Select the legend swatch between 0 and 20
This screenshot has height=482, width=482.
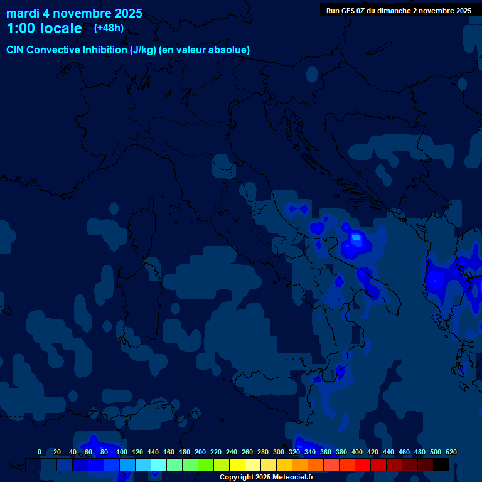(49, 465)
